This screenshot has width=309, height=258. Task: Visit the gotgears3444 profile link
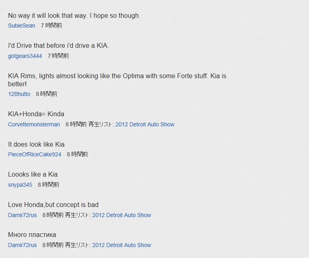[x=25, y=56]
